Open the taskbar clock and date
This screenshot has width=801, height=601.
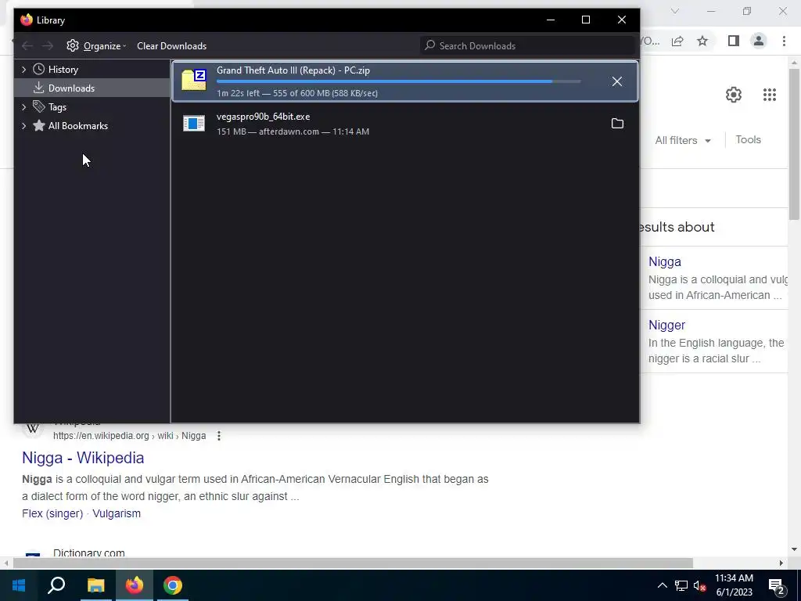click(734, 585)
